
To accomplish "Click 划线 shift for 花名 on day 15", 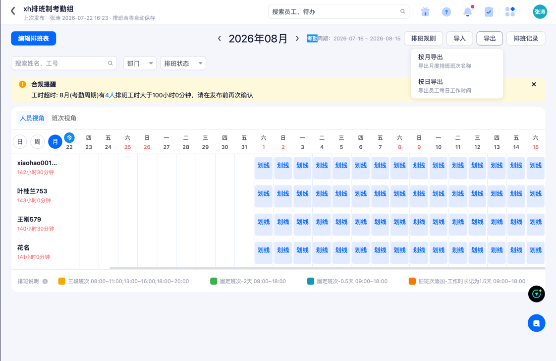I will tap(535, 253).
